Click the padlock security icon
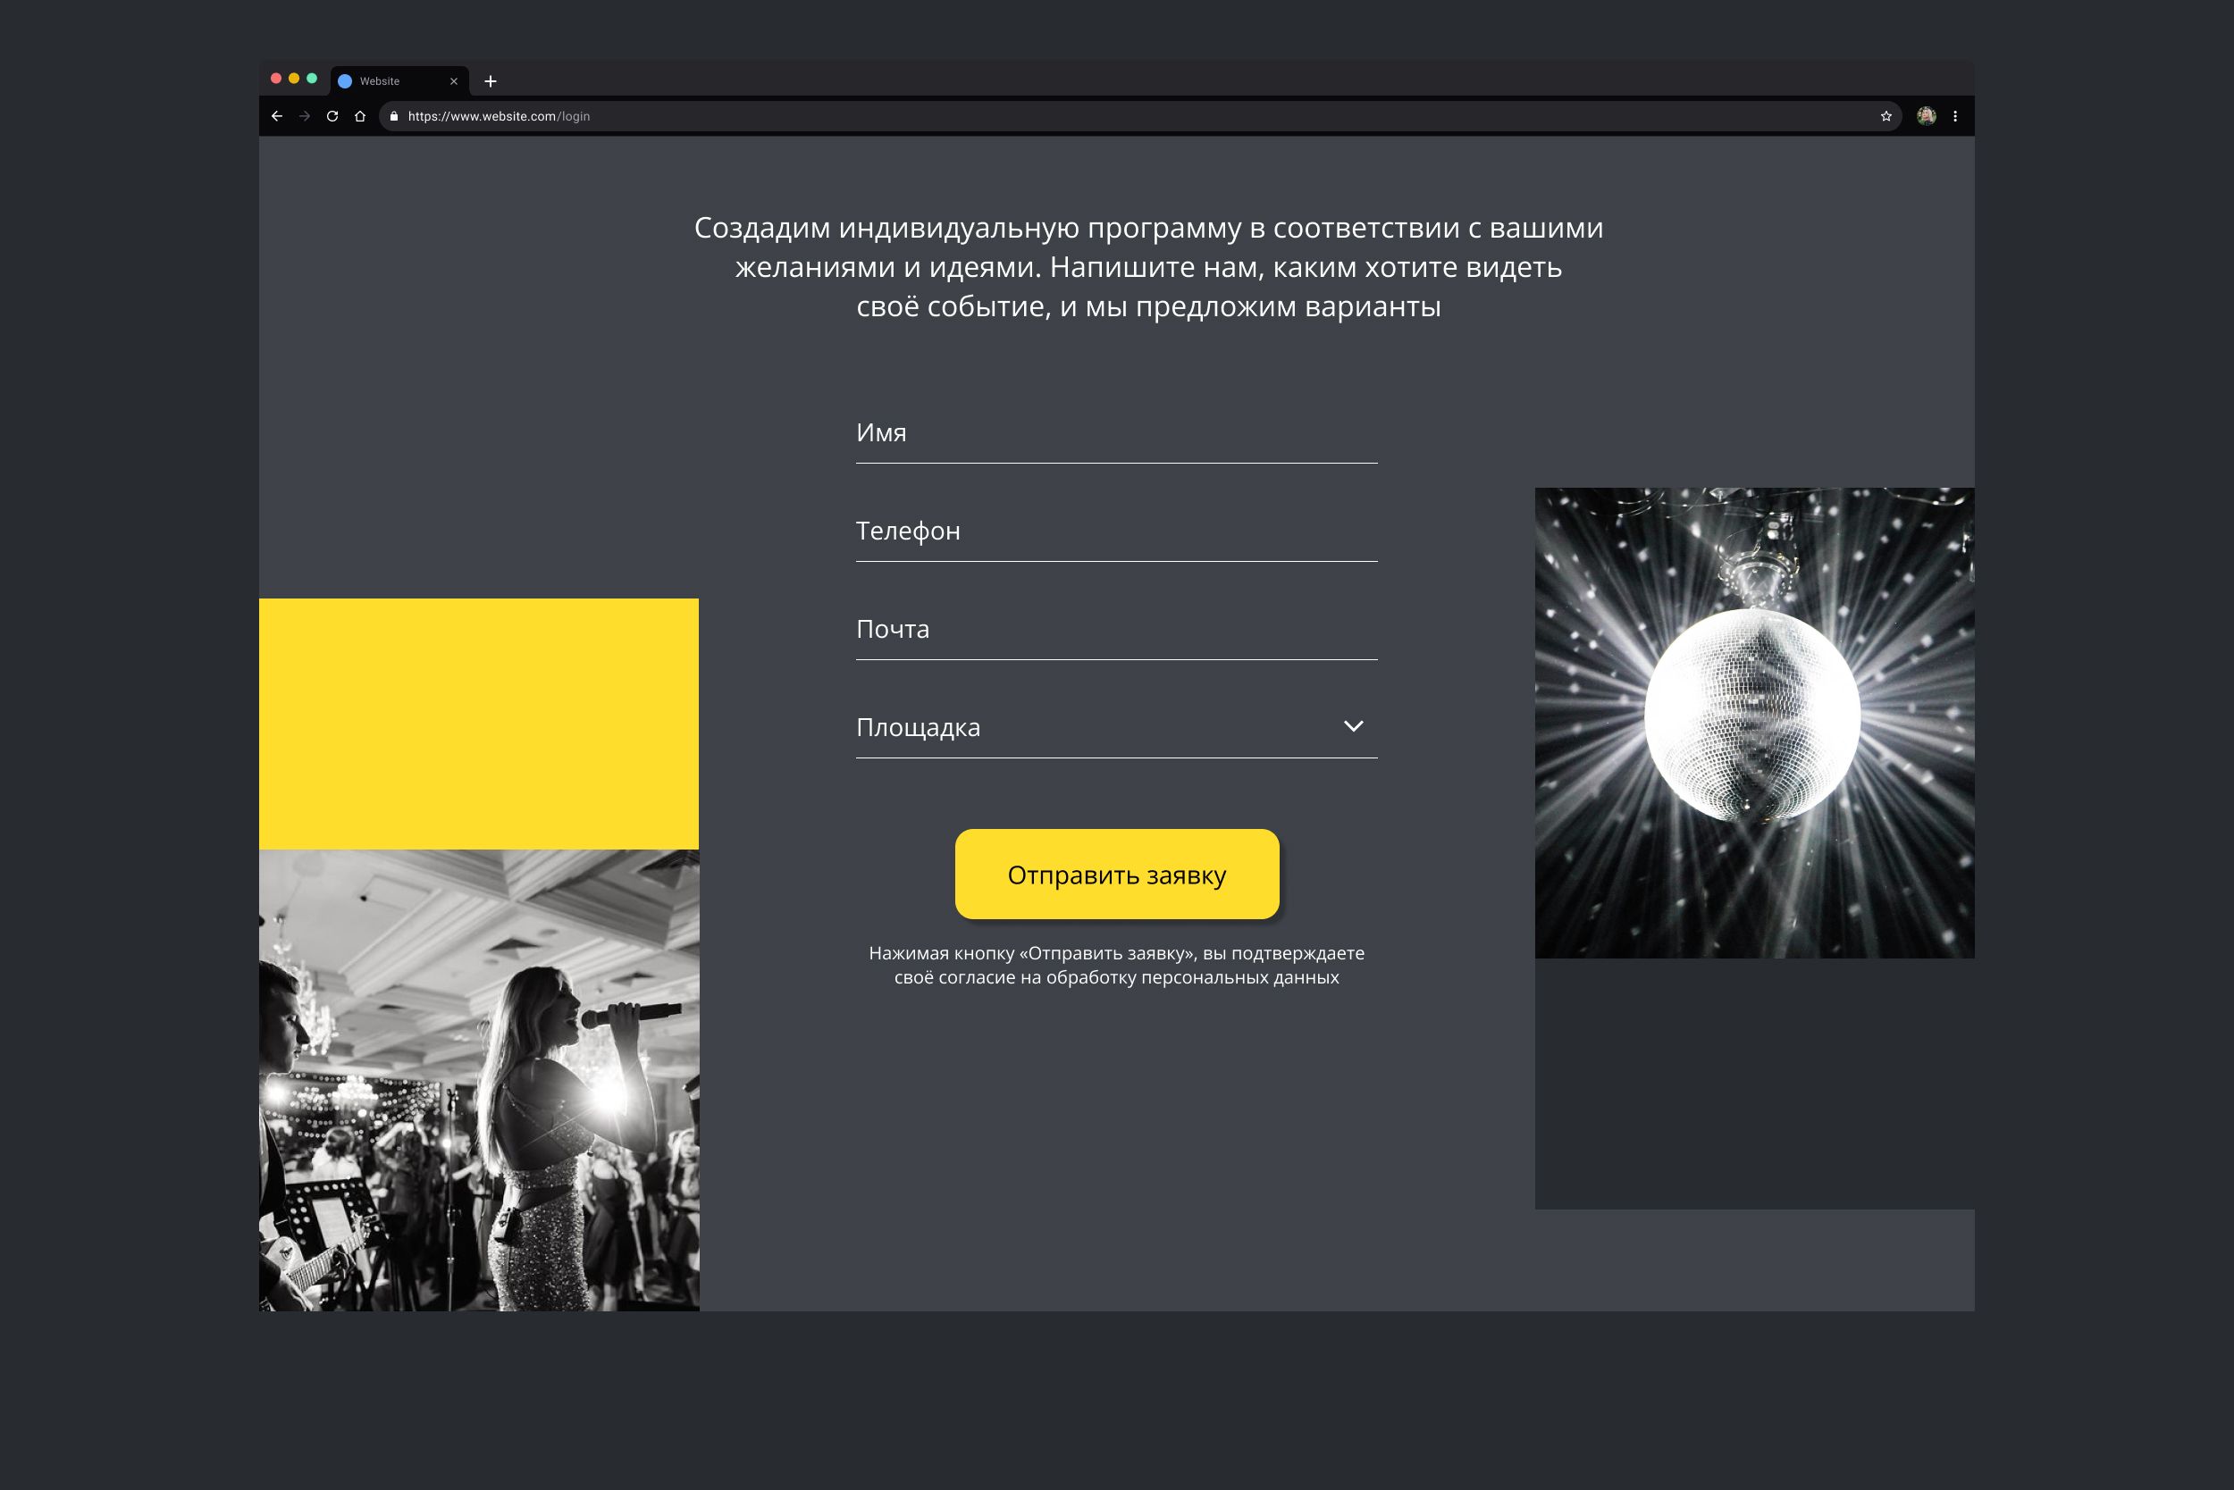 [x=393, y=116]
